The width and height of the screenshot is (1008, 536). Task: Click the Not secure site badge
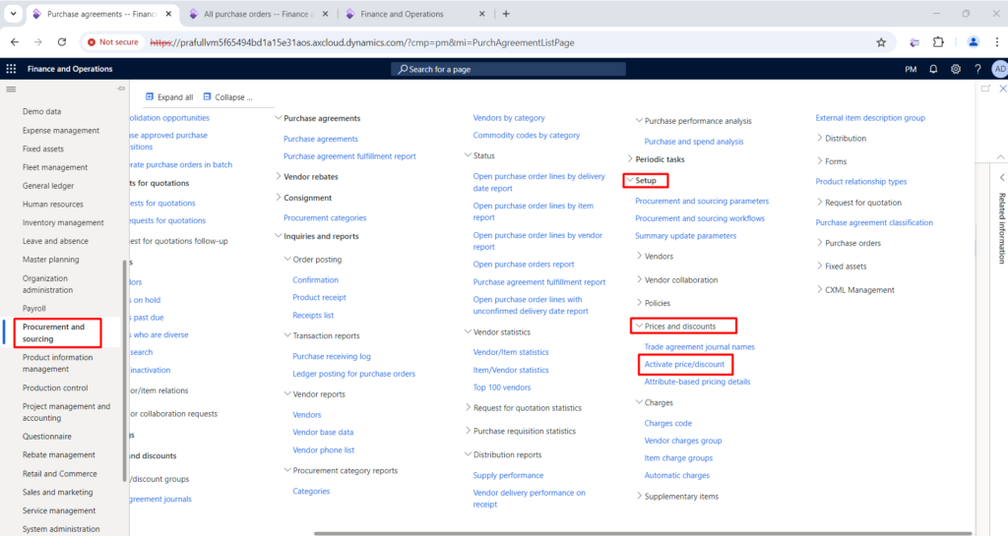112,42
